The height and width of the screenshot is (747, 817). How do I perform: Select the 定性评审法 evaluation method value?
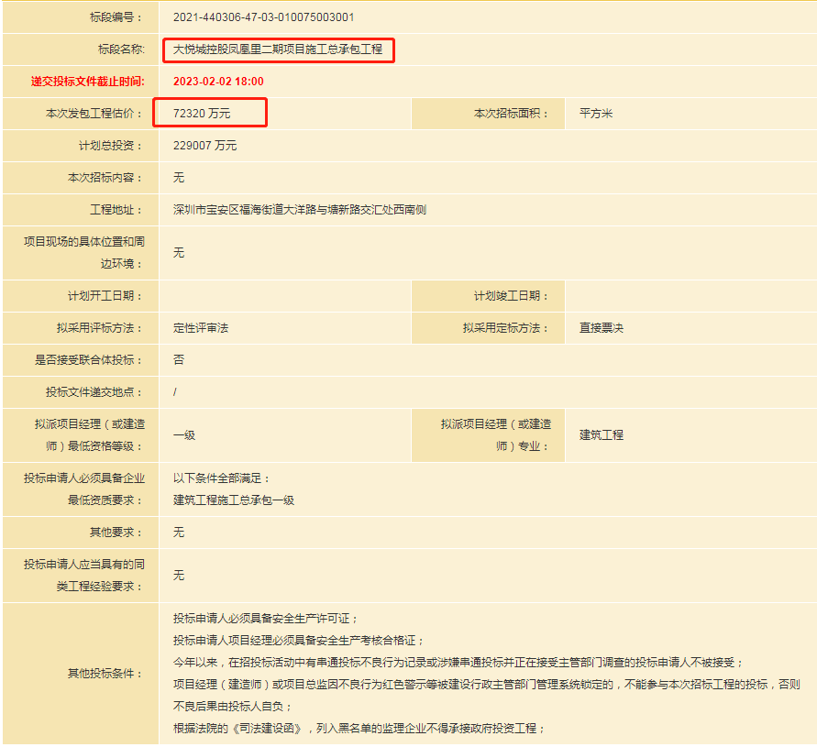200,328
